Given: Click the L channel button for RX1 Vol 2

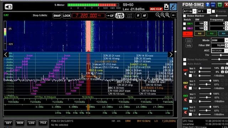Looking at the screenshot, I should pos(222,72).
